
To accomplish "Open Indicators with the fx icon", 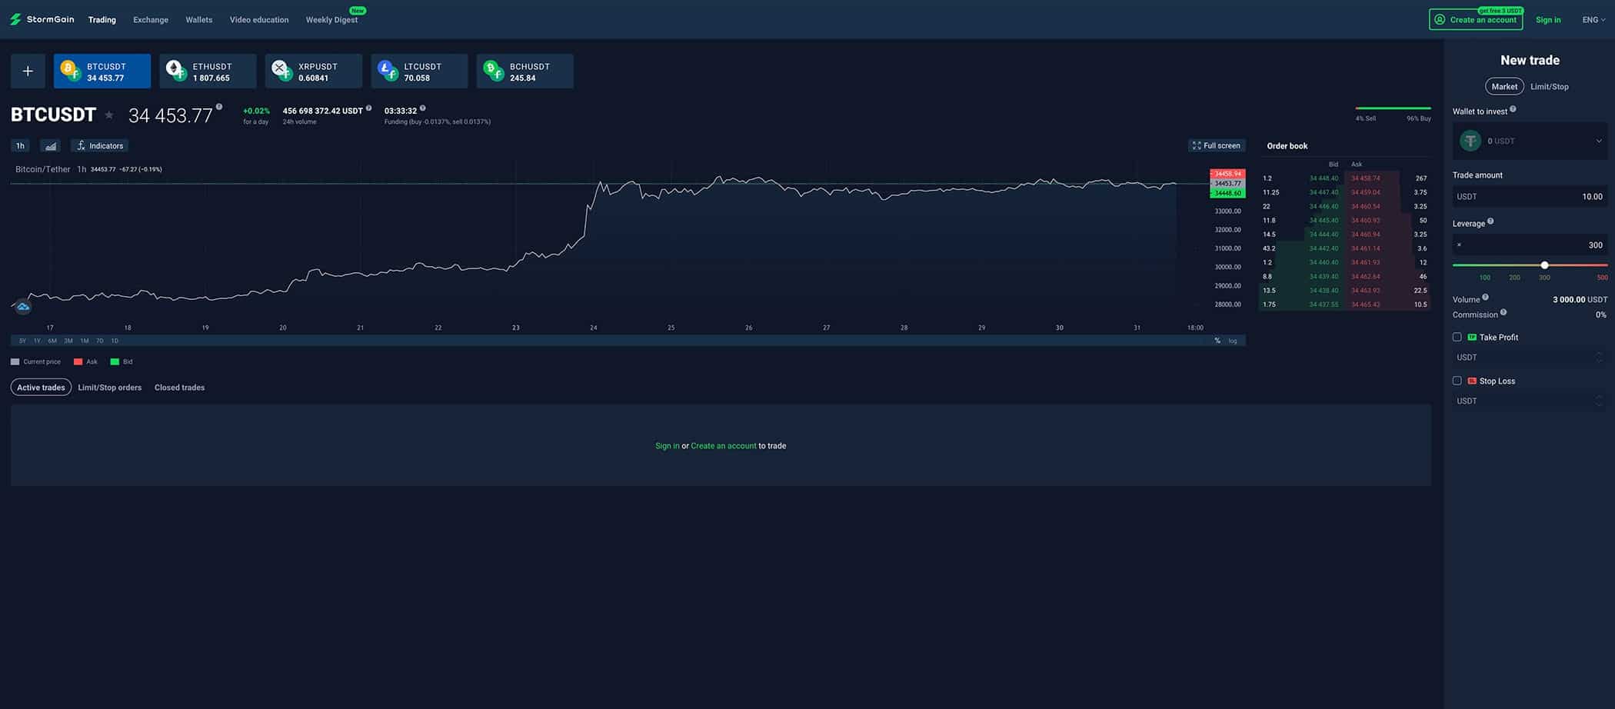I will pos(81,146).
